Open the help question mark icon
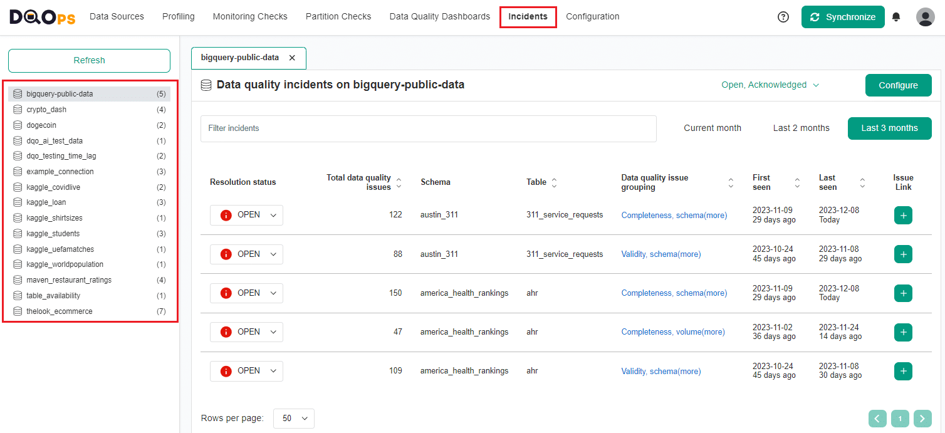Image resolution: width=945 pixels, height=433 pixels. pyautogui.click(x=783, y=17)
